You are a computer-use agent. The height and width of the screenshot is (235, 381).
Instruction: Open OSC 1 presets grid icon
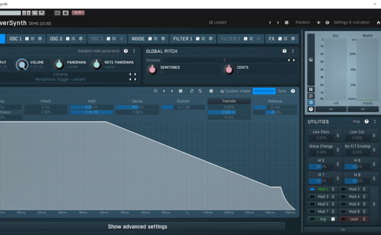point(33,39)
